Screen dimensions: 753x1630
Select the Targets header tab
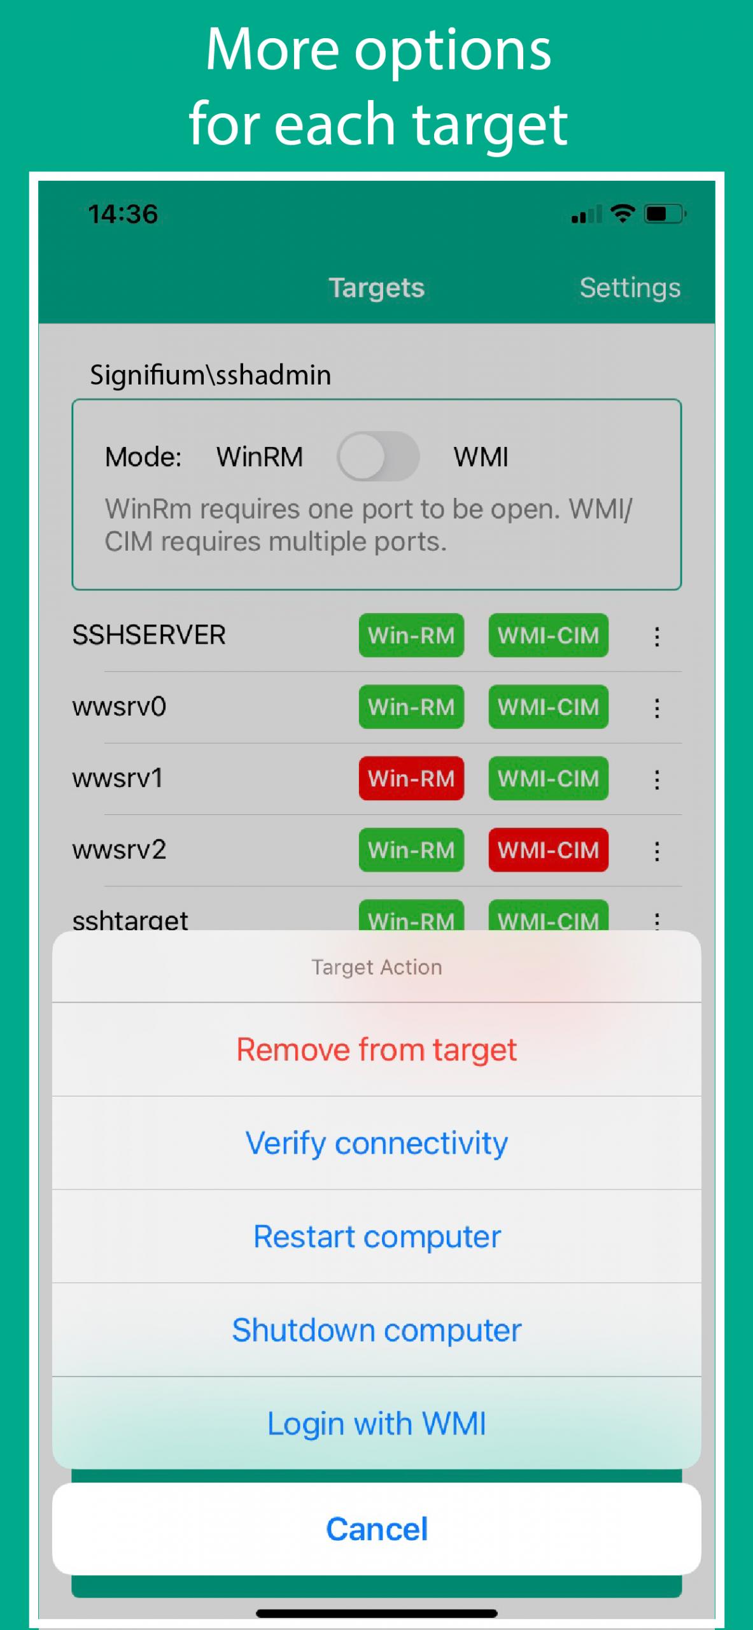[376, 288]
